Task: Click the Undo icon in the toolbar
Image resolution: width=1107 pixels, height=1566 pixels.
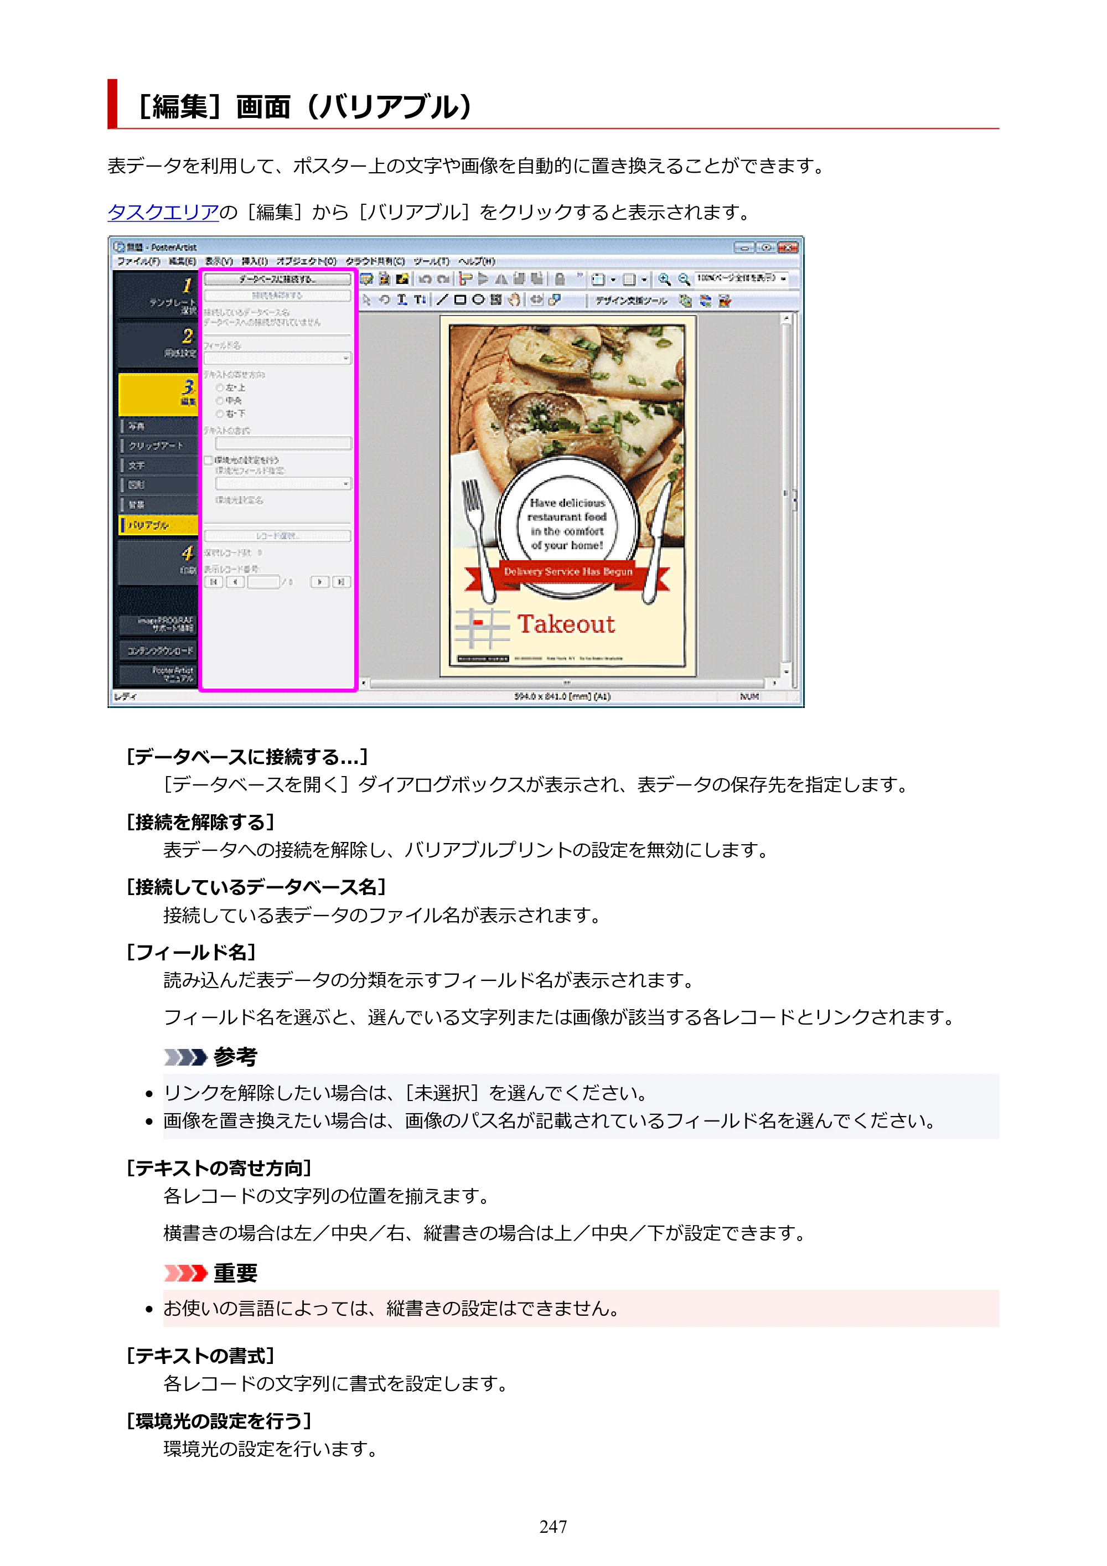Action: coord(425,279)
